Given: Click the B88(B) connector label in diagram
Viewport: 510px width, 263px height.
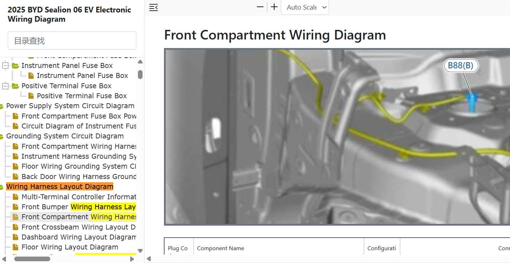Looking at the screenshot, I should pyautogui.click(x=460, y=66).
